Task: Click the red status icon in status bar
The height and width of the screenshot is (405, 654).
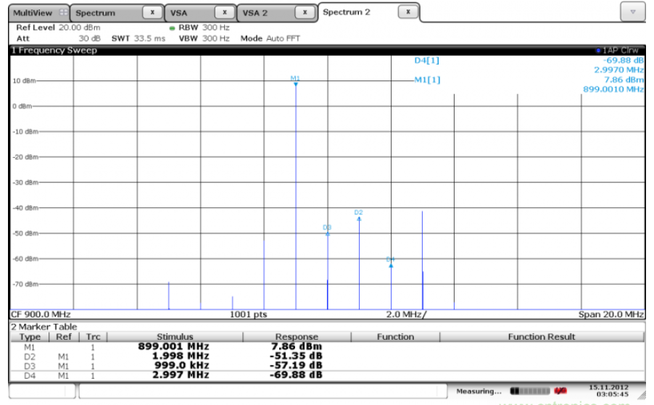Action: (x=560, y=391)
